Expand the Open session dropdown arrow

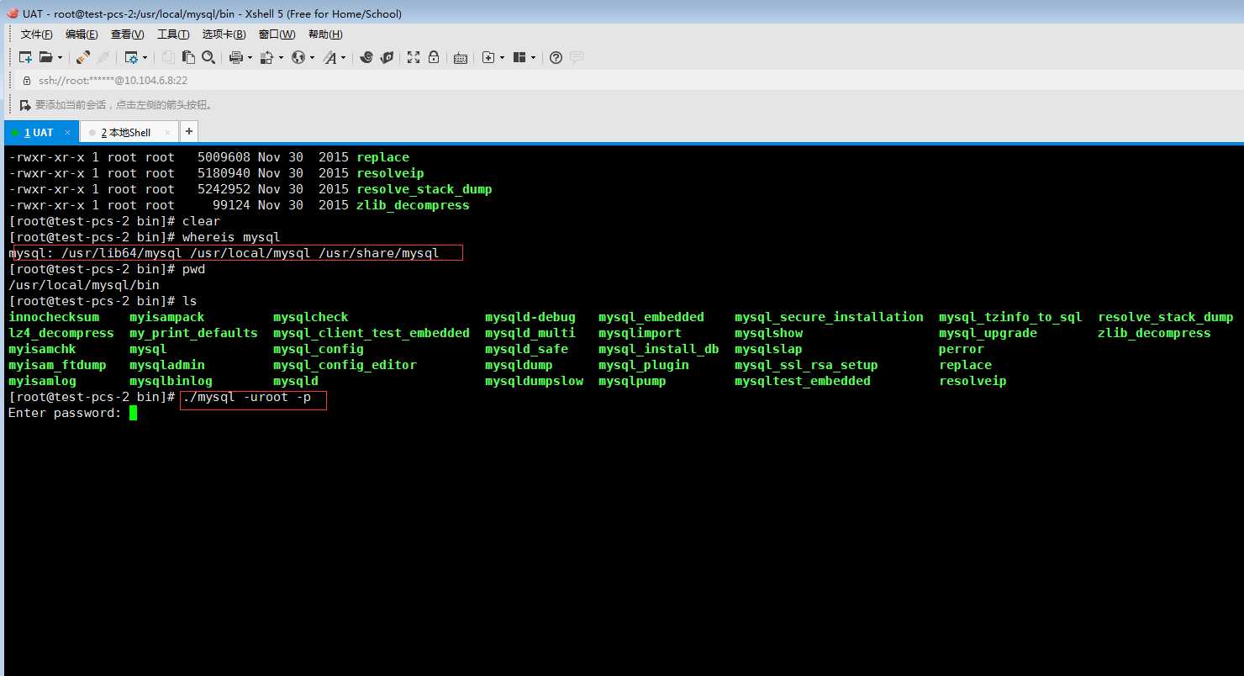[x=59, y=57]
